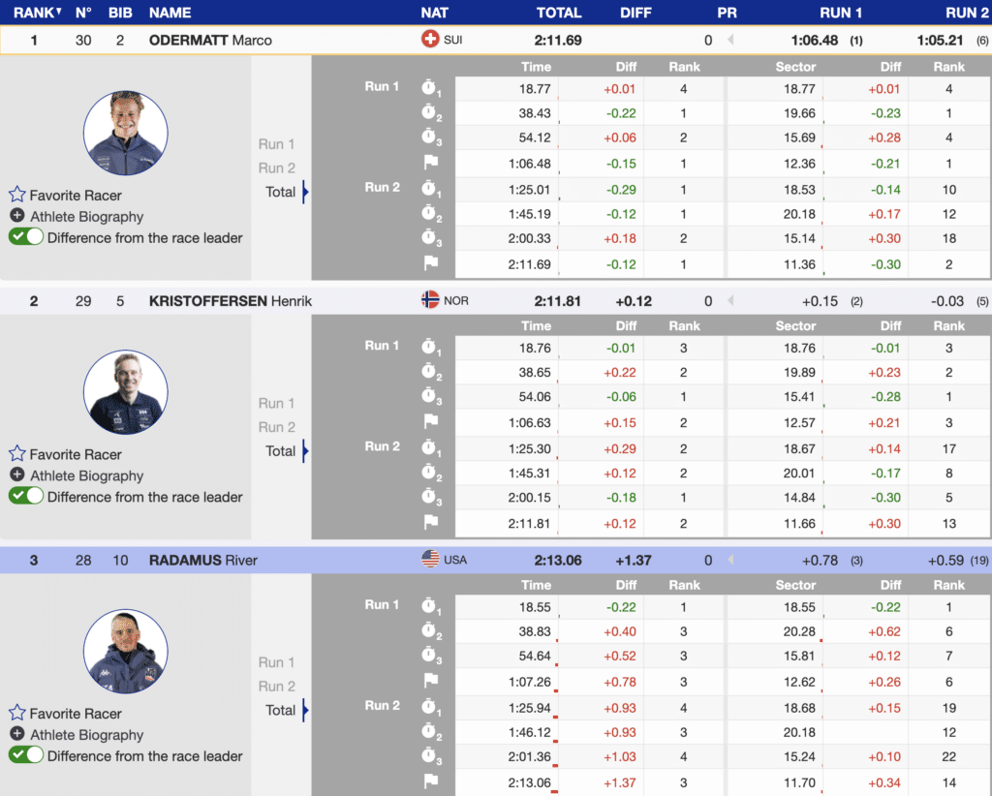Image resolution: width=992 pixels, height=796 pixels.
Task: Sort by the RANK column header arrow
Action: (58, 13)
